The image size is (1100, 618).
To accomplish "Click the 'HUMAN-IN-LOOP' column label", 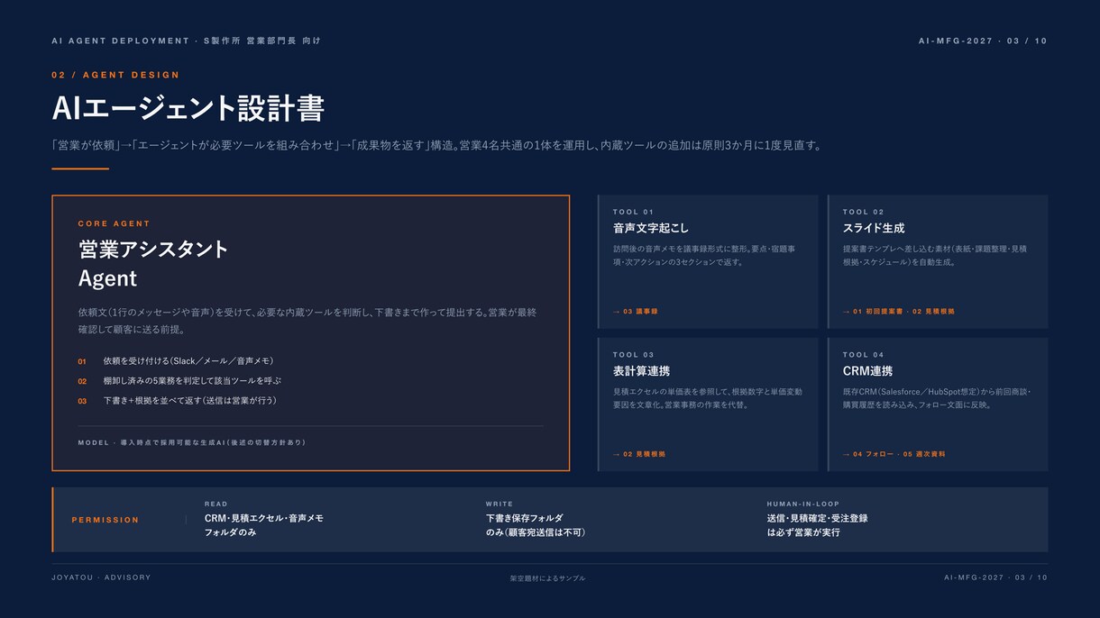I will pos(803,504).
